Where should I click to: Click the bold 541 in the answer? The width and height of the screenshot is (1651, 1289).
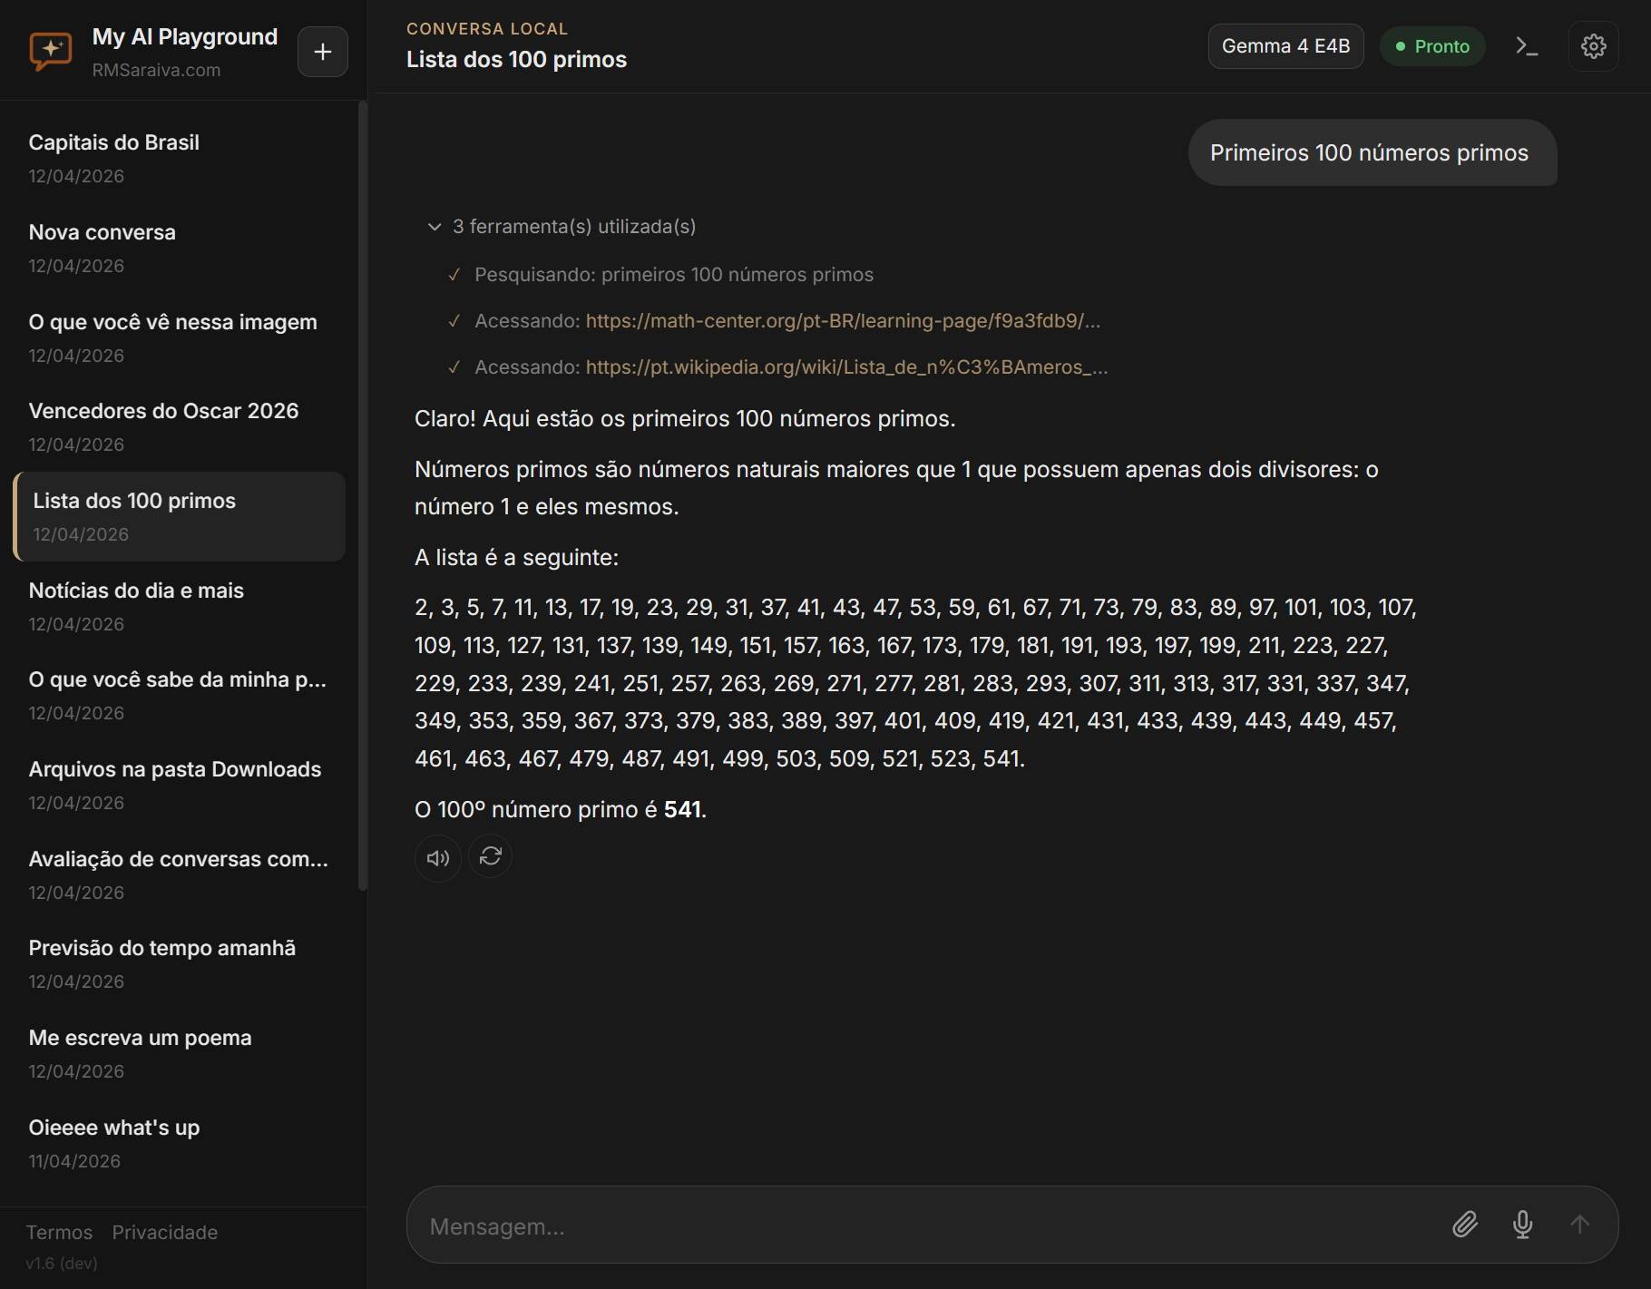point(682,809)
